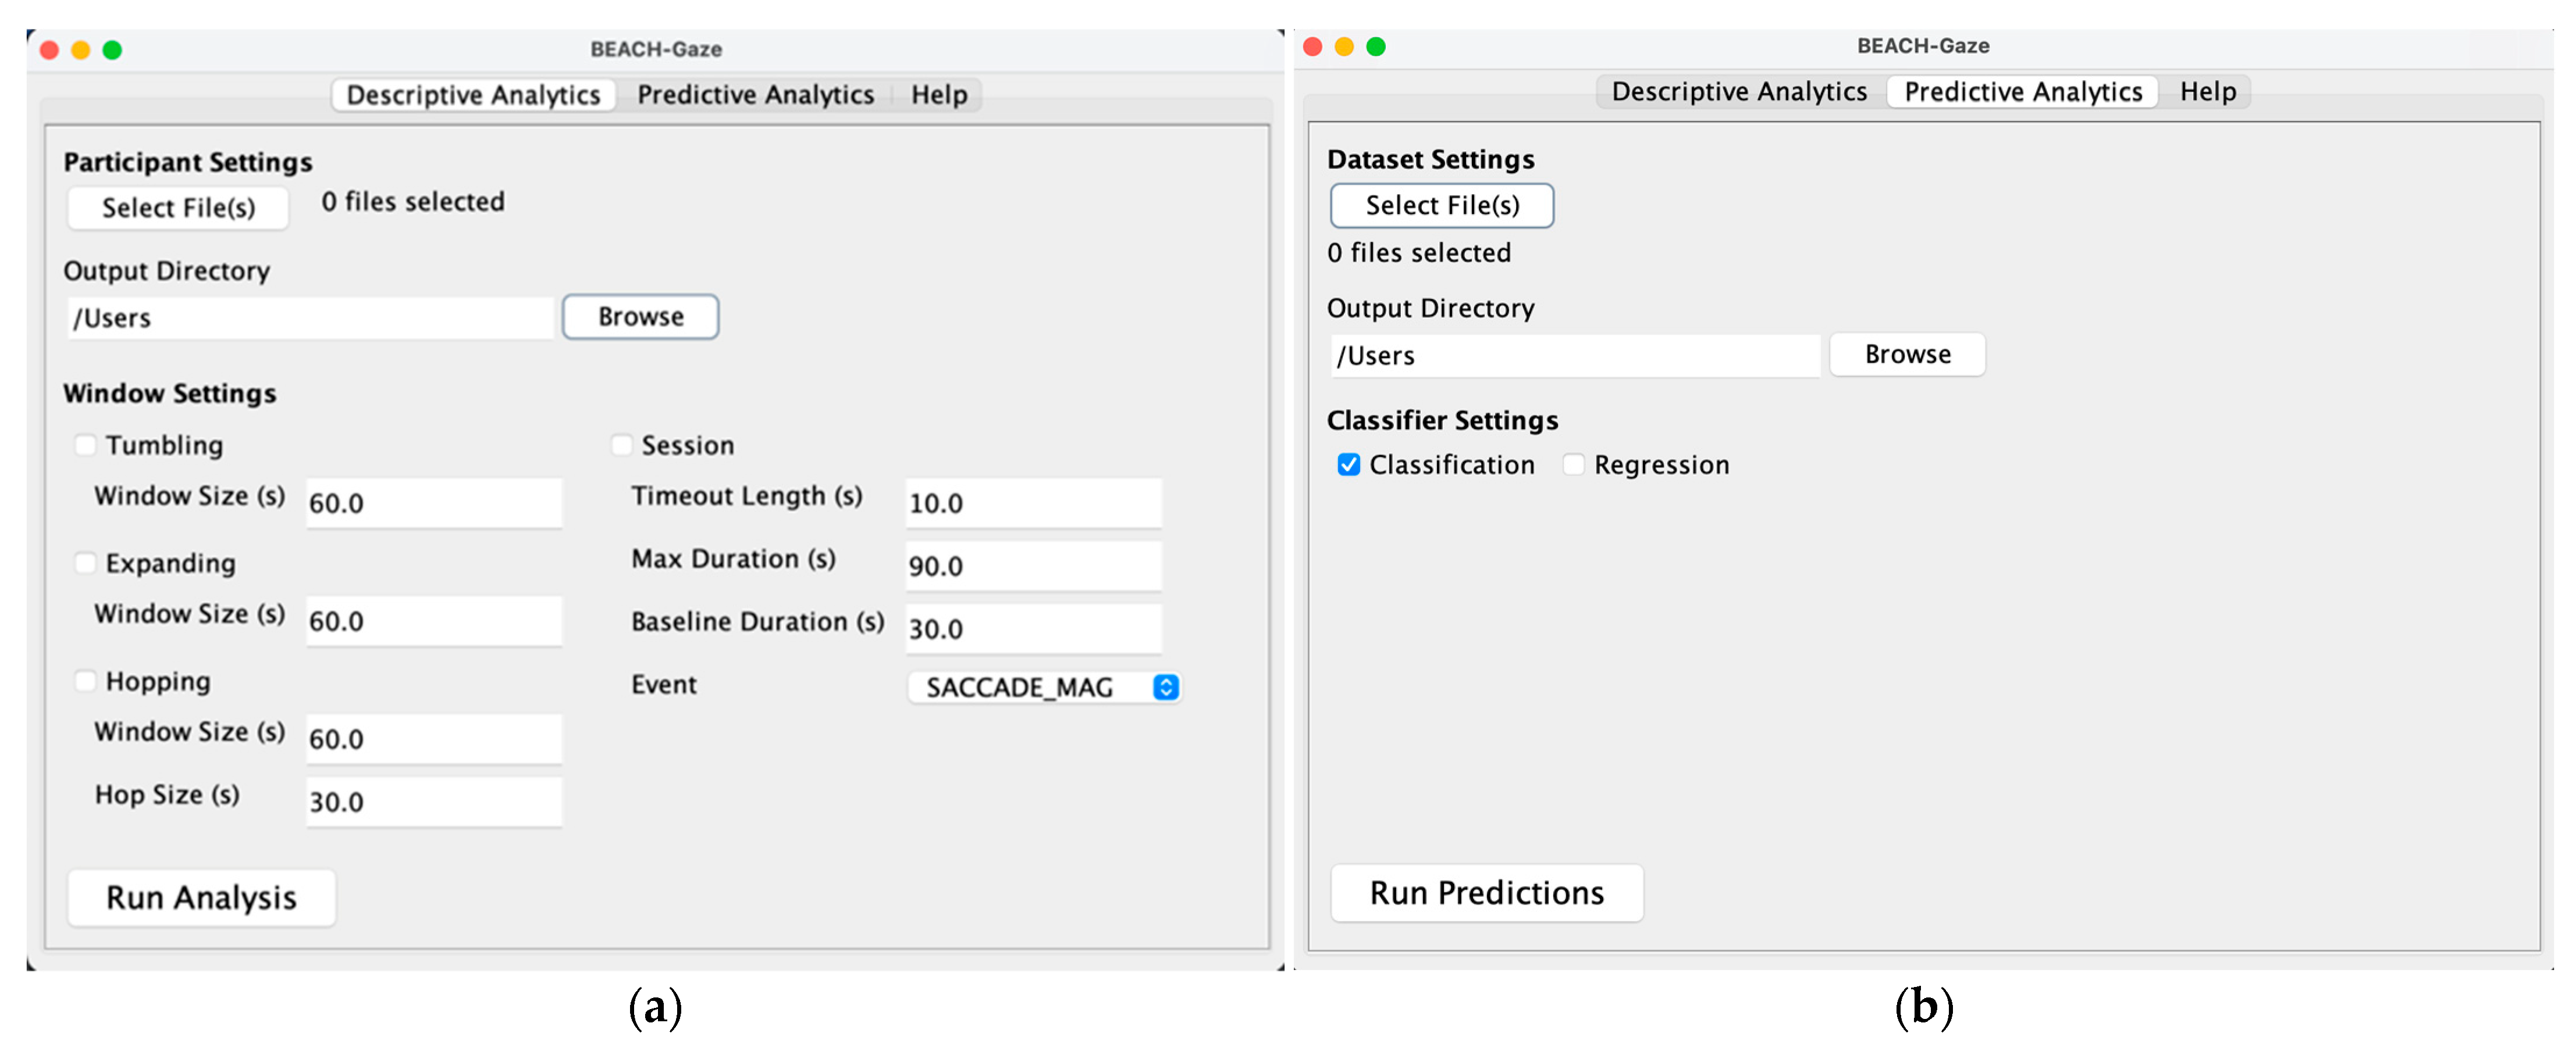
Task: Click Select File(s) under Dataset Settings
Action: [1441, 206]
